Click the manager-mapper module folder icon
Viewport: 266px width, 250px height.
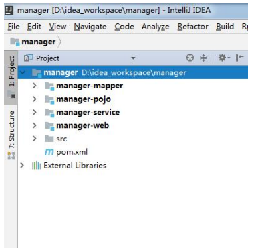click(49, 86)
